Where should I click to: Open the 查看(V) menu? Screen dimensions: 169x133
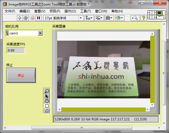[x=40, y=11]
